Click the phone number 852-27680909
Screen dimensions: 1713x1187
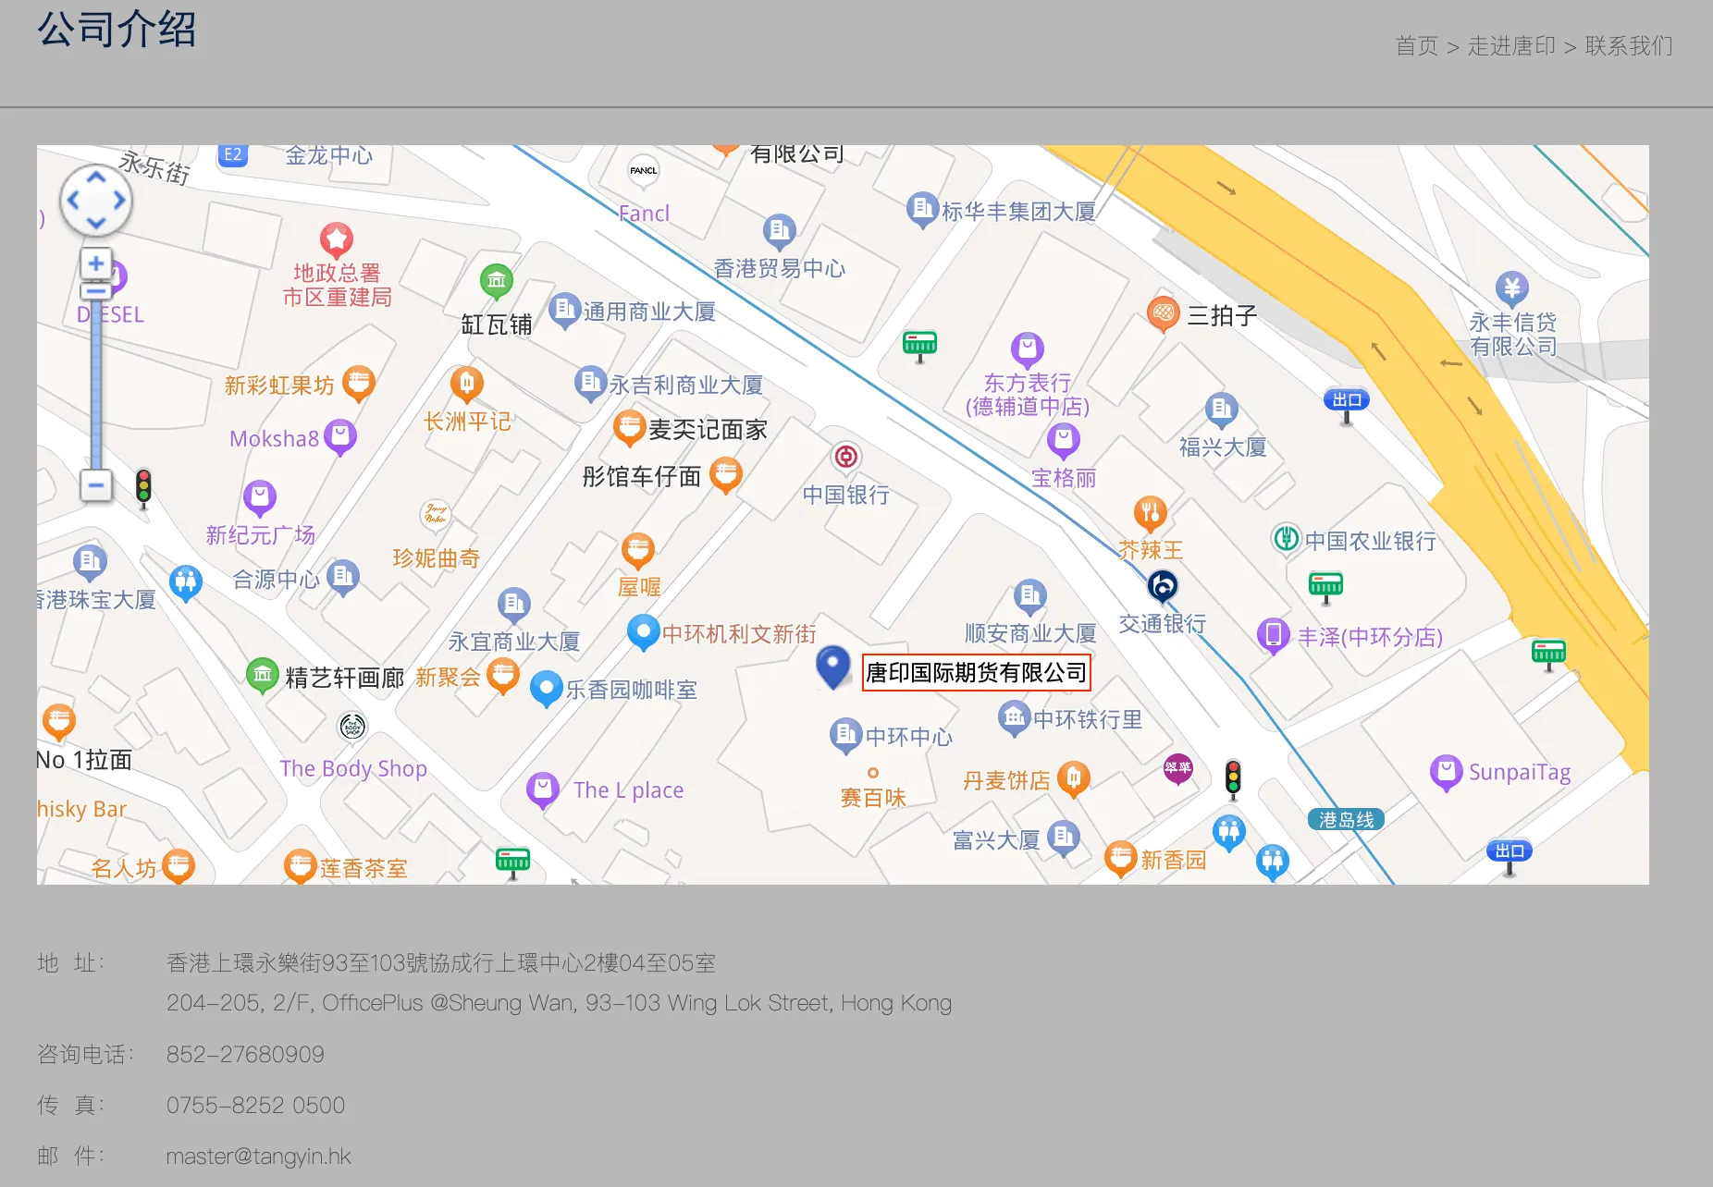[x=245, y=1055]
